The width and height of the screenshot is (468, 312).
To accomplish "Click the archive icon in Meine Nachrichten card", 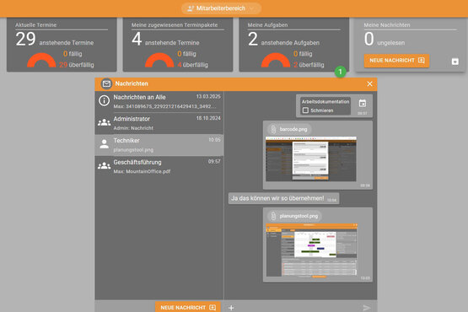I will (x=455, y=62).
